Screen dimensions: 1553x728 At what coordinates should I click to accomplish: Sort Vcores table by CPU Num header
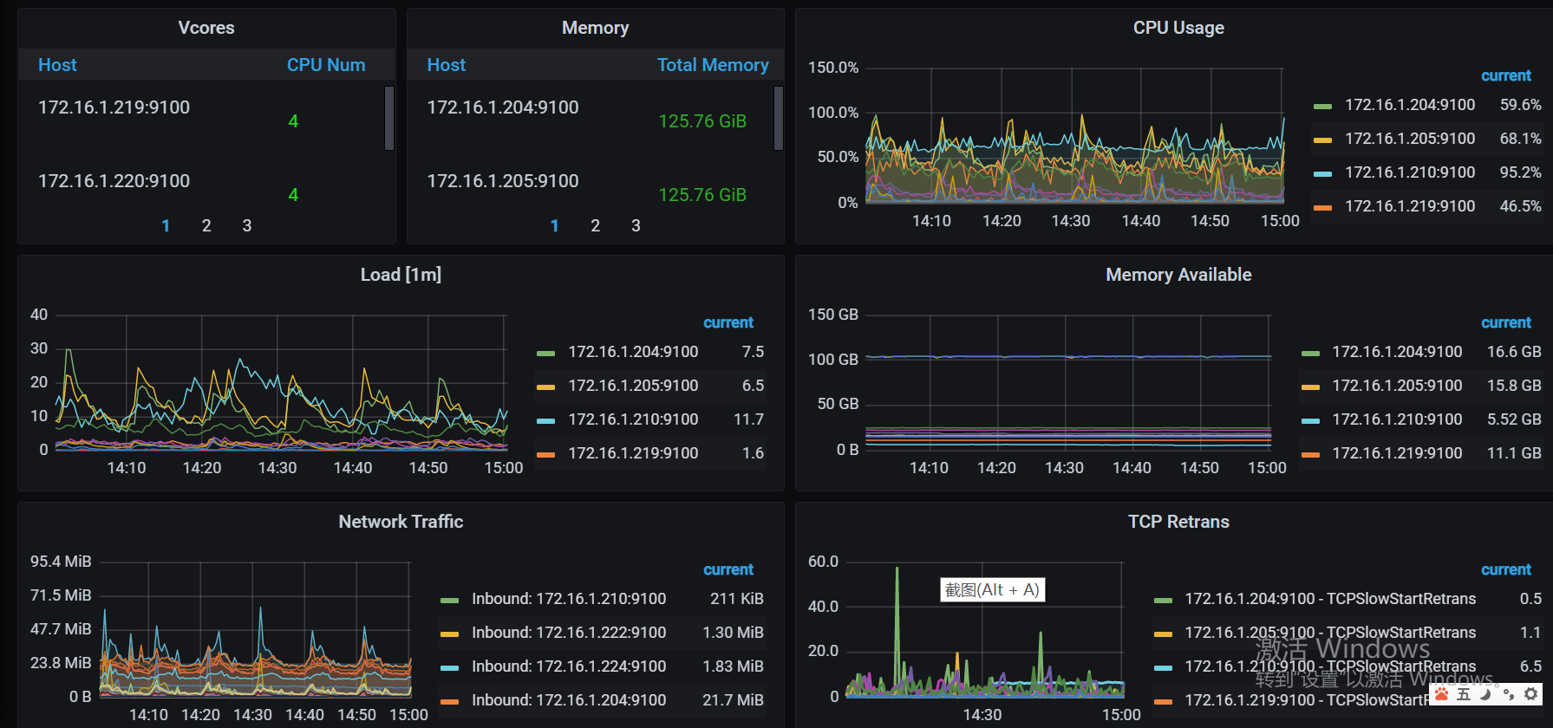coord(325,65)
